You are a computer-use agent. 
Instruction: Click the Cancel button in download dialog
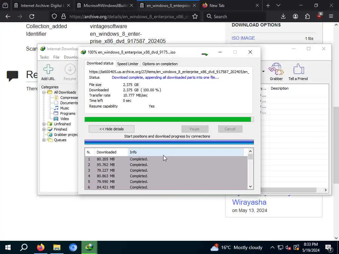click(x=230, y=129)
